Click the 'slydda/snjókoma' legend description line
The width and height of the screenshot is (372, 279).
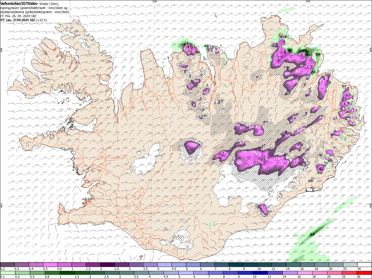tap(35, 12)
